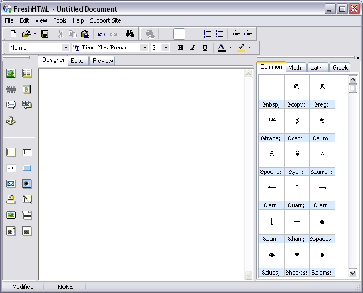Select the Greek symbols tab

pos(340,67)
